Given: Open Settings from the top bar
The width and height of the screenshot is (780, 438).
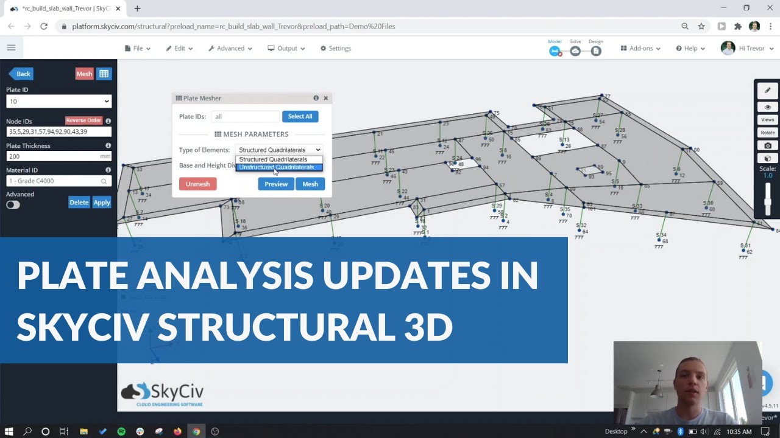Looking at the screenshot, I should 336,48.
